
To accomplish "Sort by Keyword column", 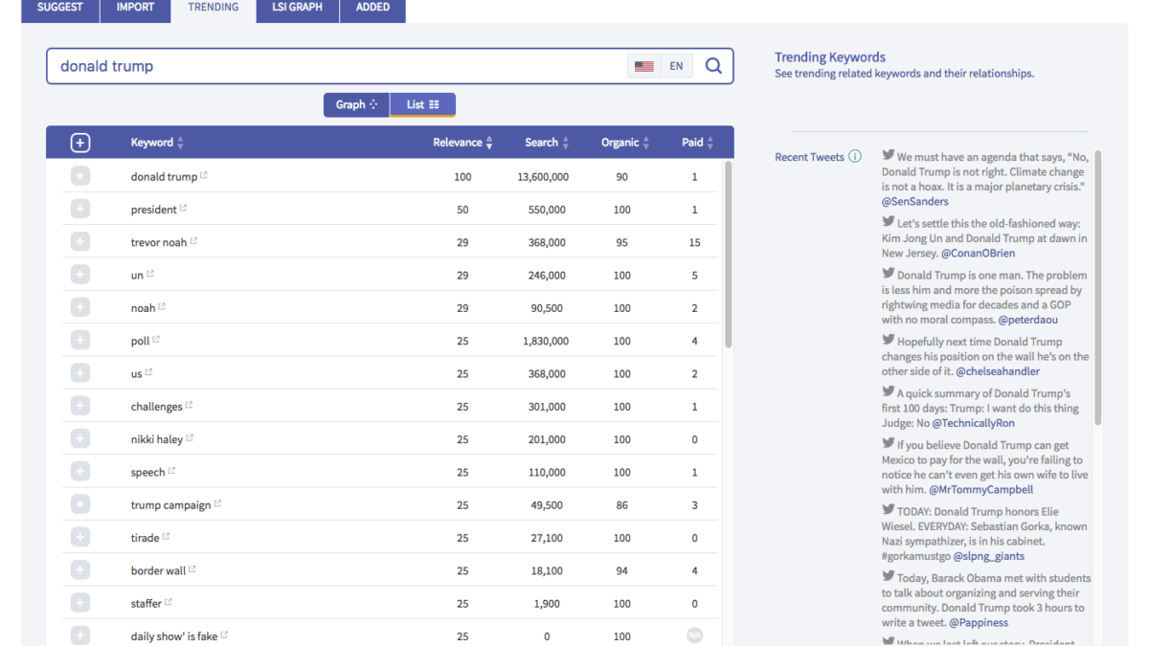I will pyautogui.click(x=157, y=143).
